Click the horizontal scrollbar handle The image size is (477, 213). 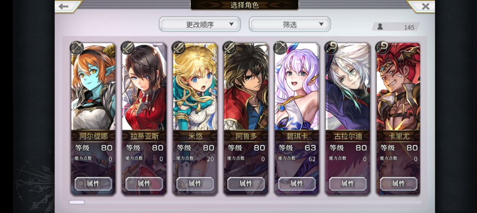click(77, 202)
